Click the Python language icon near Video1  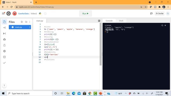pos(40,14)
